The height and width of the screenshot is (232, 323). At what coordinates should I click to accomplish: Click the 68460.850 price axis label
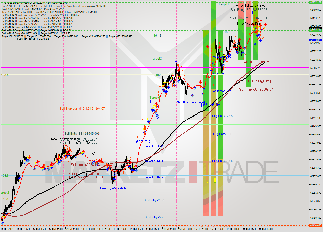316,10
